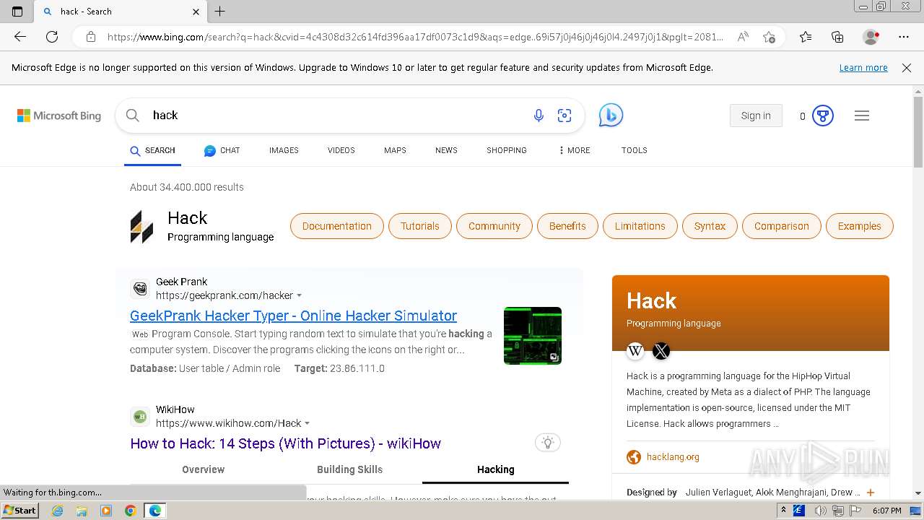Open the Favorites list icon
This screenshot has width=924, height=520.
pyautogui.click(x=806, y=37)
